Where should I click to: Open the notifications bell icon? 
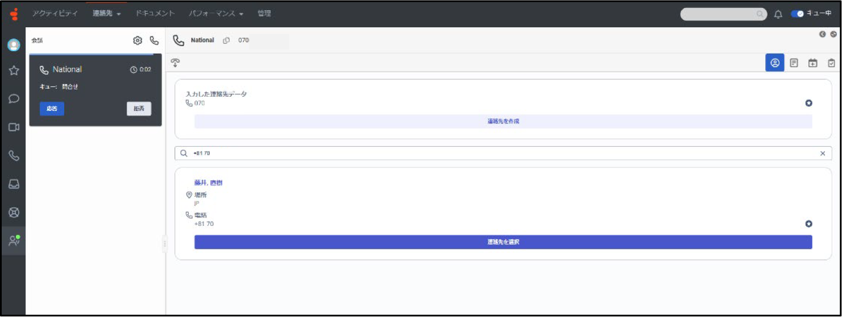click(x=778, y=14)
